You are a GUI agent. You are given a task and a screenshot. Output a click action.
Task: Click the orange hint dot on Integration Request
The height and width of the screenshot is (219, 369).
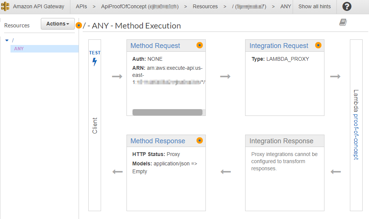318,45
